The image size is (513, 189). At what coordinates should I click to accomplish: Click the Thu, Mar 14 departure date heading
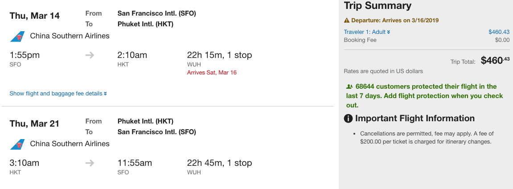(35, 16)
